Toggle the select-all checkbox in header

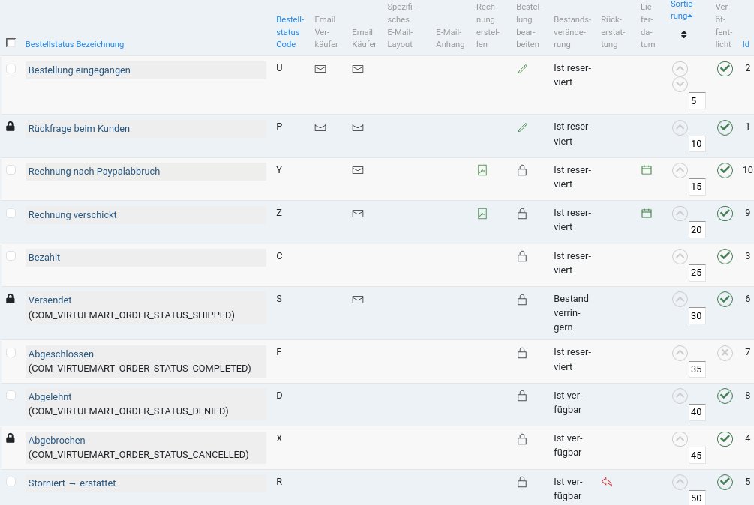tap(11, 43)
